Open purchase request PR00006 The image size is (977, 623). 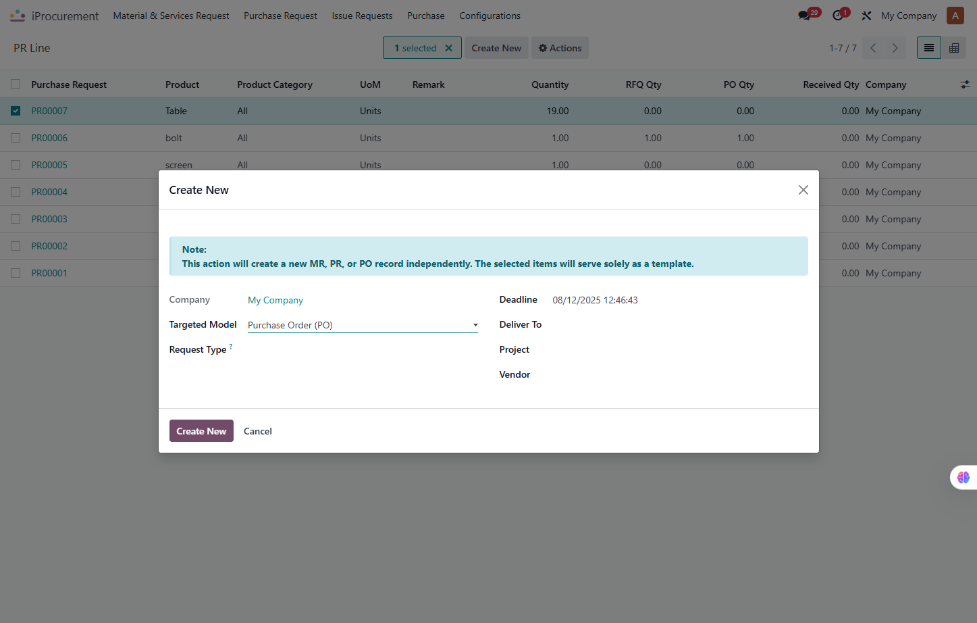point(49,138)
